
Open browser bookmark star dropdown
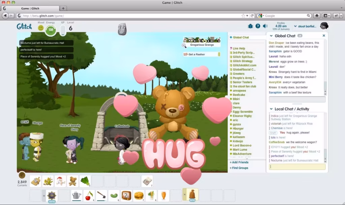[247, 16]
